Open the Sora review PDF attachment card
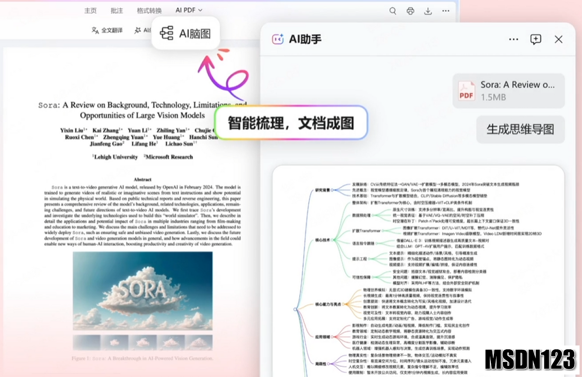582x377 pixels. (x=509, y=91)
